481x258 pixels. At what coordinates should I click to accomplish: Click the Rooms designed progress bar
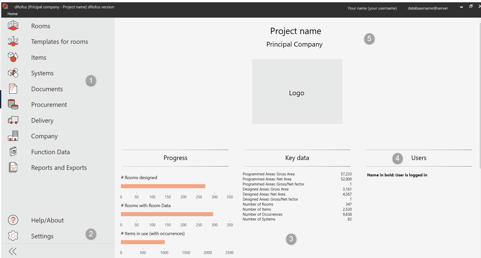(x=163, y=186)
